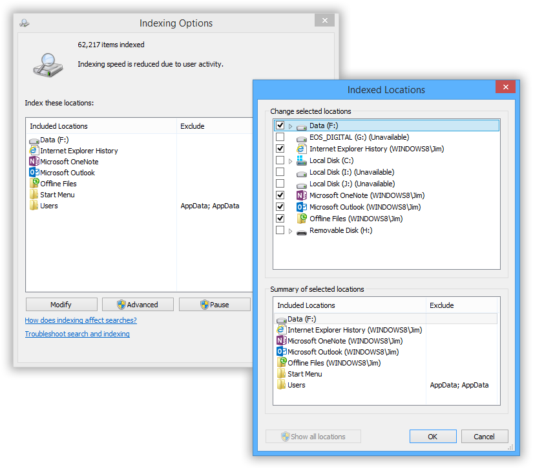The image size is (533, 469).
Task: Open the link about how indexing affects searches
Action: pyautogui.click(x=80, y=320)
